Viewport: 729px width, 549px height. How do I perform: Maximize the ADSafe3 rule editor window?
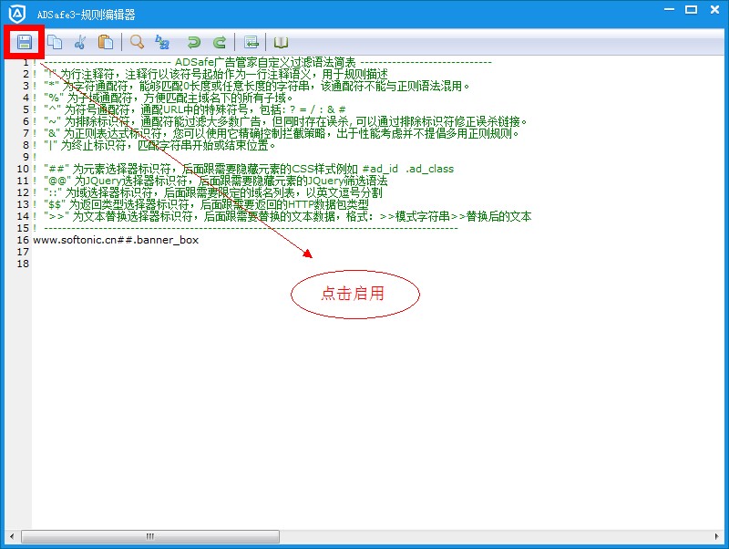(692, 9)
